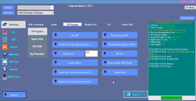This screenshot has width=196, height=101.
Task: Click the green progress bar
Action: point(171,98)
